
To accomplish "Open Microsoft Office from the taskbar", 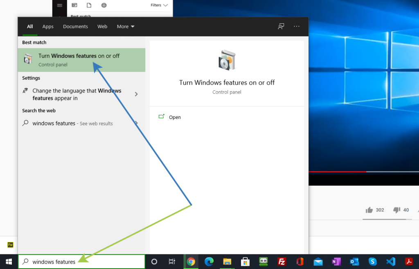I will pyautogui.click(x=300, y=262).
